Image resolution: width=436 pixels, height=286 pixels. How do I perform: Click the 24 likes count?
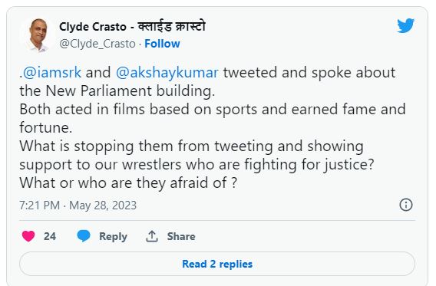50,236
